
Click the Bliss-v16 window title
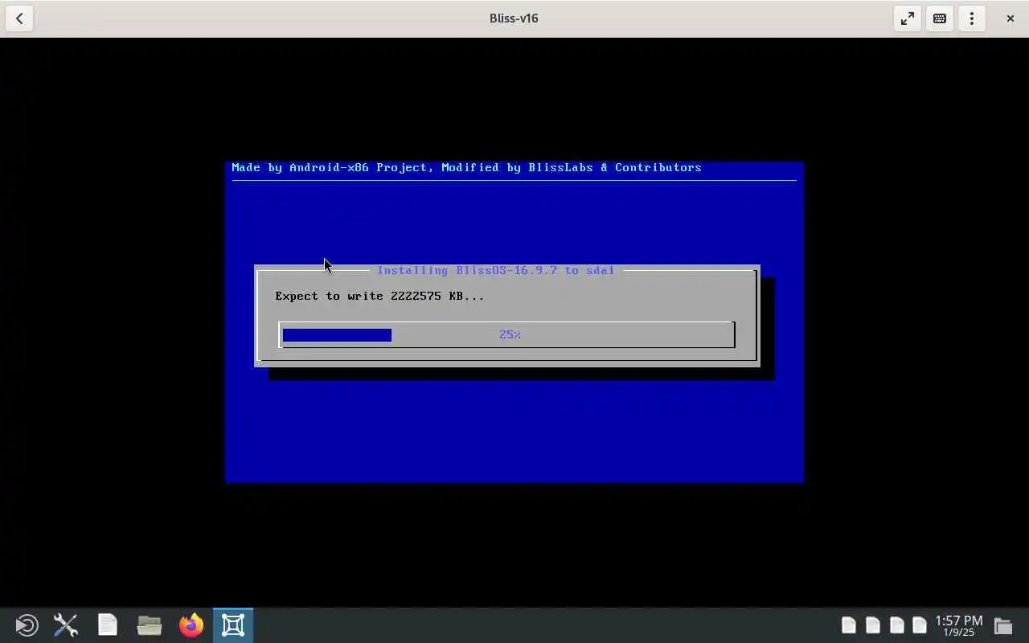point(514,18)
